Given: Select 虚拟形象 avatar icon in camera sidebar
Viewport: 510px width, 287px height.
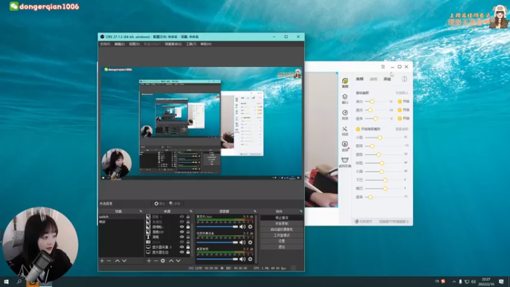Looking at the screenshot, I should 345,162.
